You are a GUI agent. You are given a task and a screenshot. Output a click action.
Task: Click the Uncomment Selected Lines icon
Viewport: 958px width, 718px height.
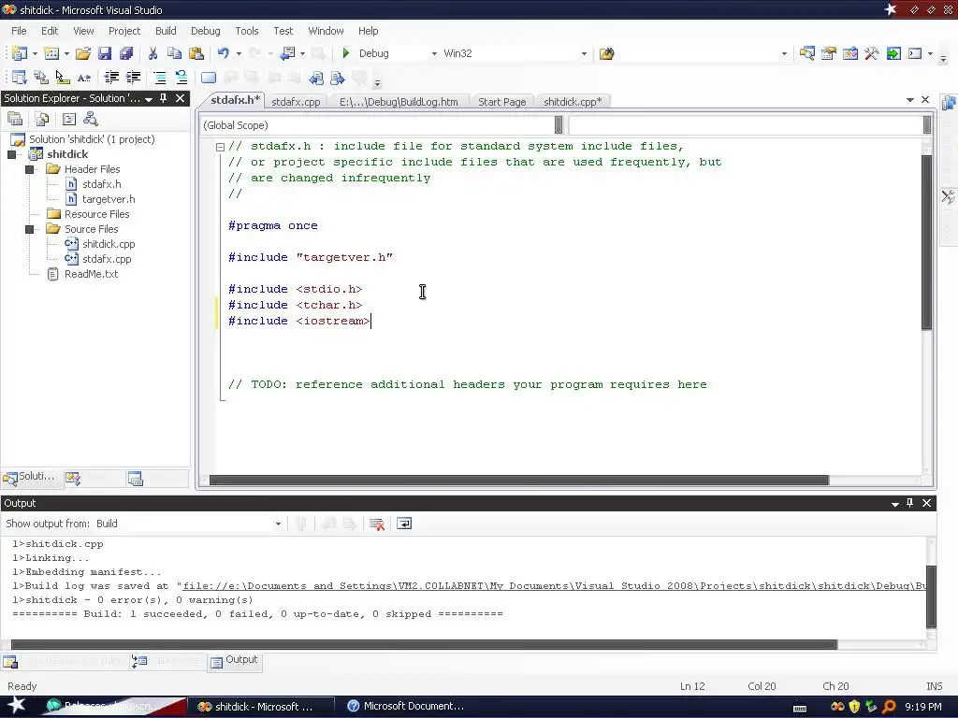(x=181, y=78)
